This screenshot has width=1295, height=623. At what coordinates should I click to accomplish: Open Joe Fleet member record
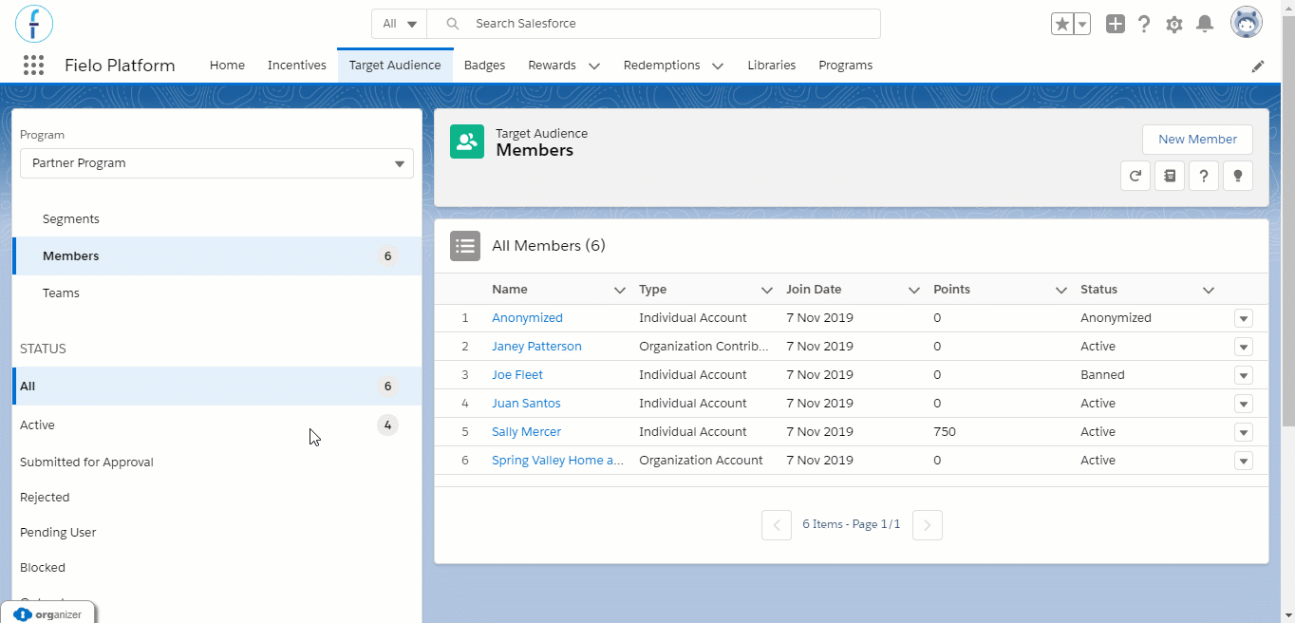[x=517, y=375]
